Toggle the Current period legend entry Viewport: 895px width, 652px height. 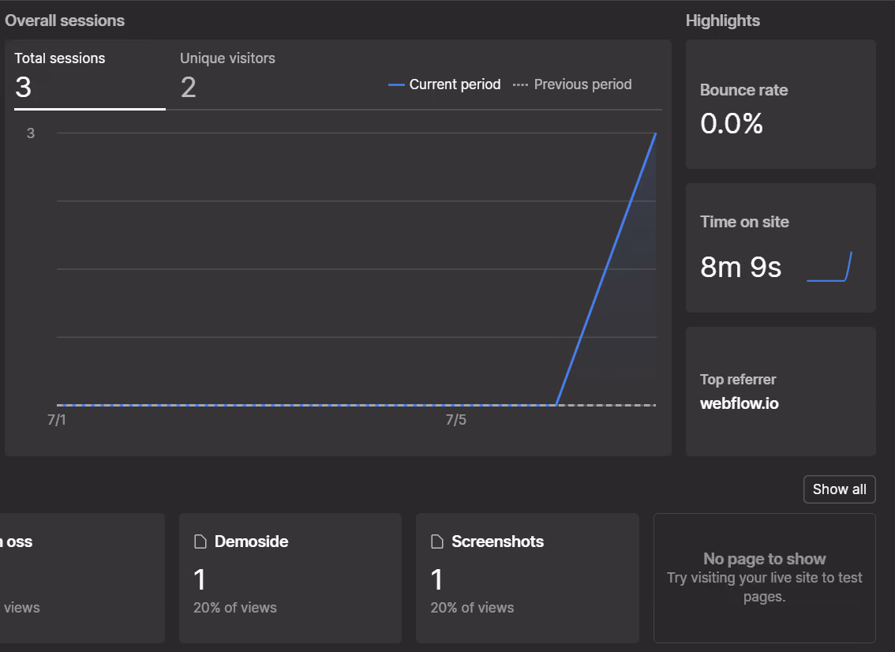444,84
